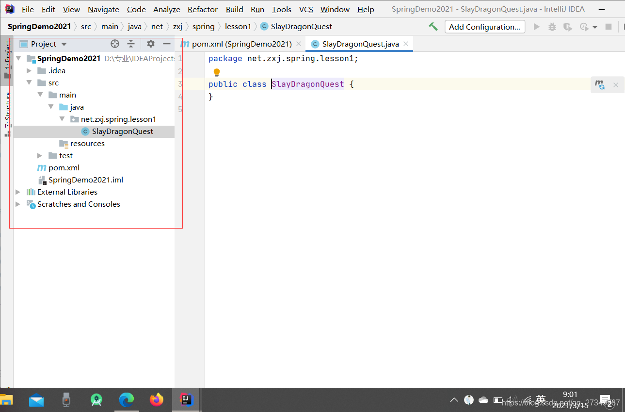Click the intention lightbulb icon in editor
The image size is (625, 412).
pyautogui.click(x=217, y=73)
